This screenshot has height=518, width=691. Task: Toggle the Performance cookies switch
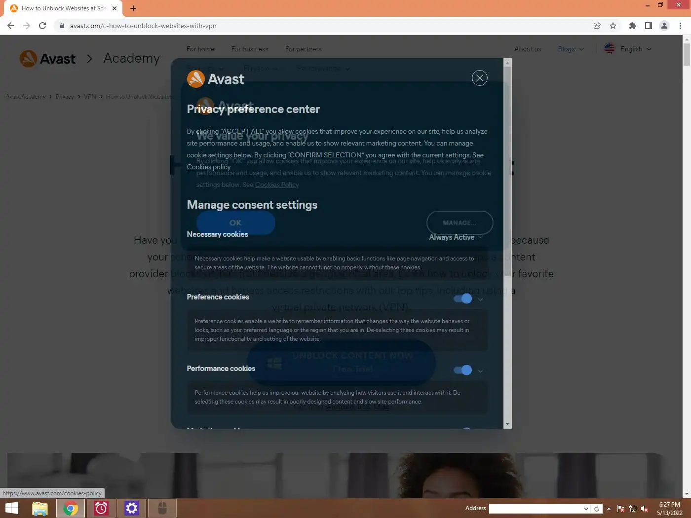462,370
